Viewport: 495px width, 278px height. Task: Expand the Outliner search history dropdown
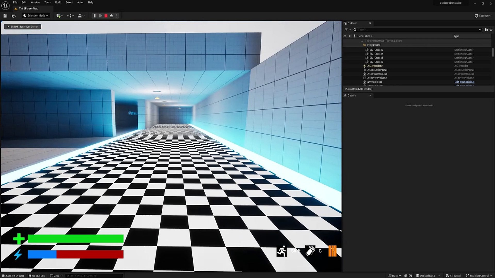pyautogui.click(x=480, y=30)
